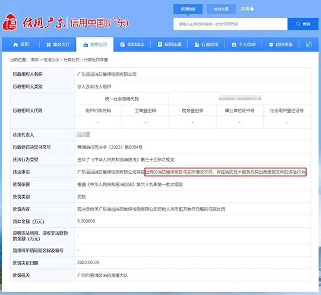Image resolution: width=321 pixels, height=295 pixels.
Task: Click the 信用承诺 shield icon
Action: [x=271, y=44]
